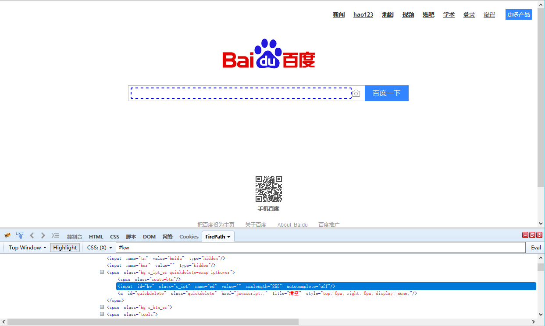Click the Firebug panel scrollbar down arrow
Viewport: 545px width, 326px height.
(541, 314)
